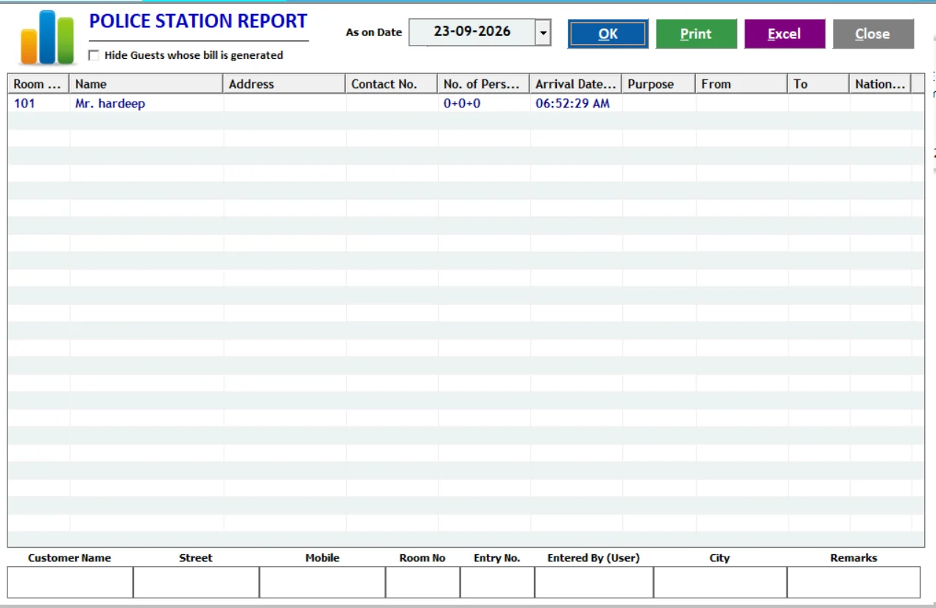The height and width of the screenshot is (608, 936).
Task: Click the To column header
Action: point(818,84)
